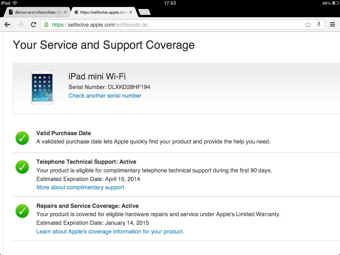Click the serial number DLXKD28HF194 text
This screenshot has height=255, width=340.
point(129,87)
